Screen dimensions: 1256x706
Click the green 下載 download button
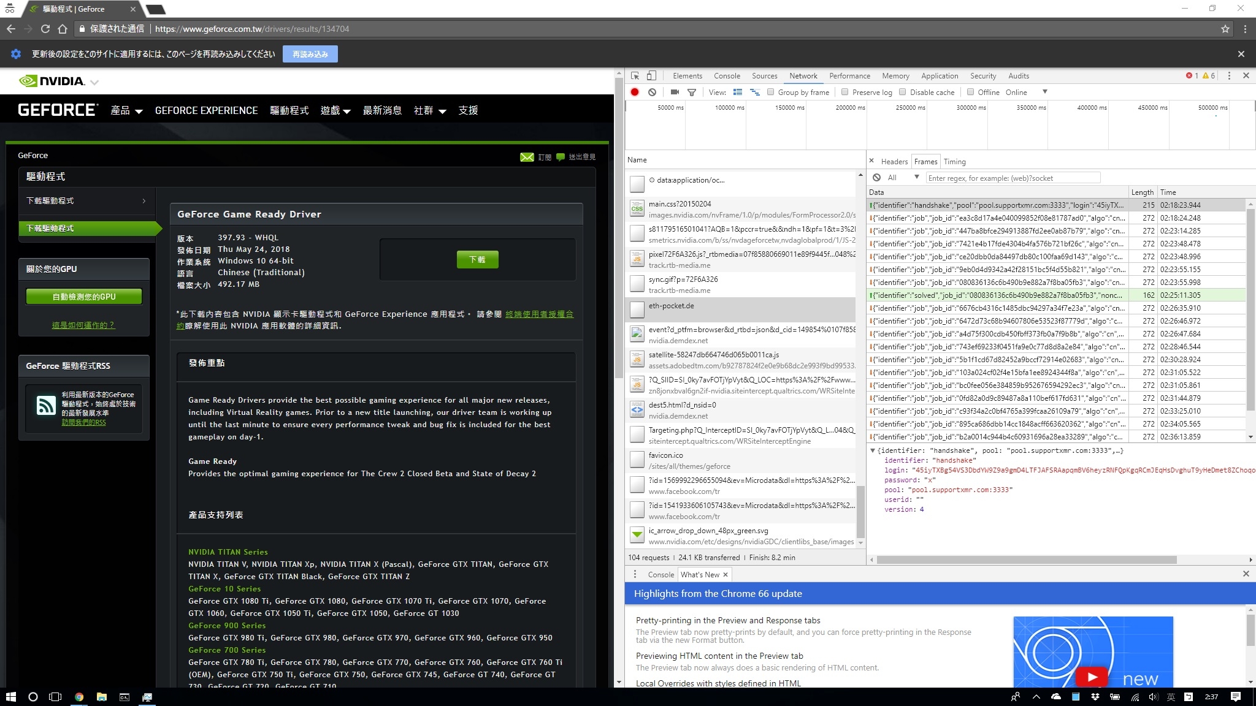pos(477,260)
